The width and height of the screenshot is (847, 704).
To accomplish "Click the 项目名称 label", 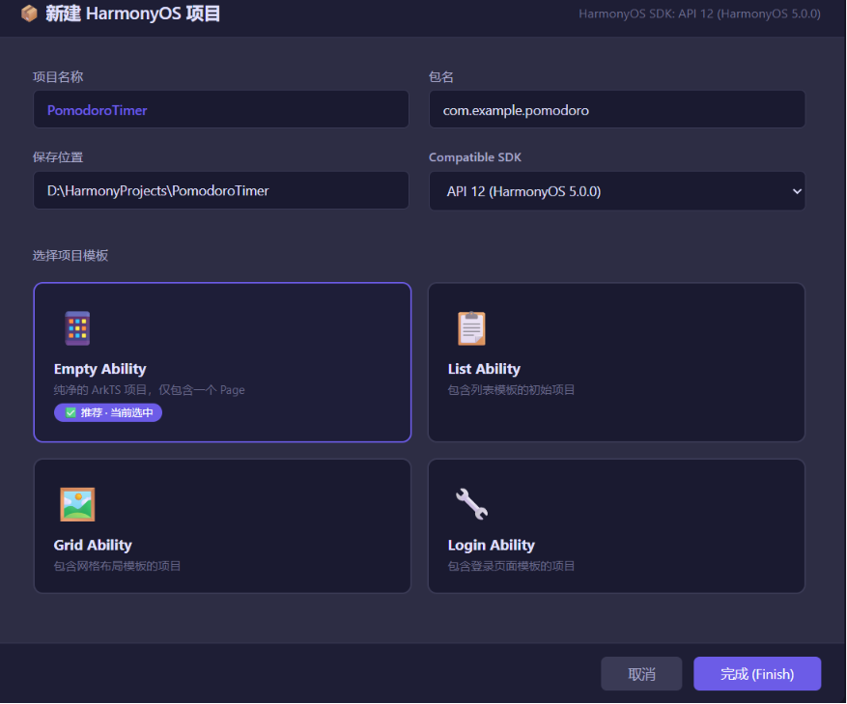I will point(58,76).
